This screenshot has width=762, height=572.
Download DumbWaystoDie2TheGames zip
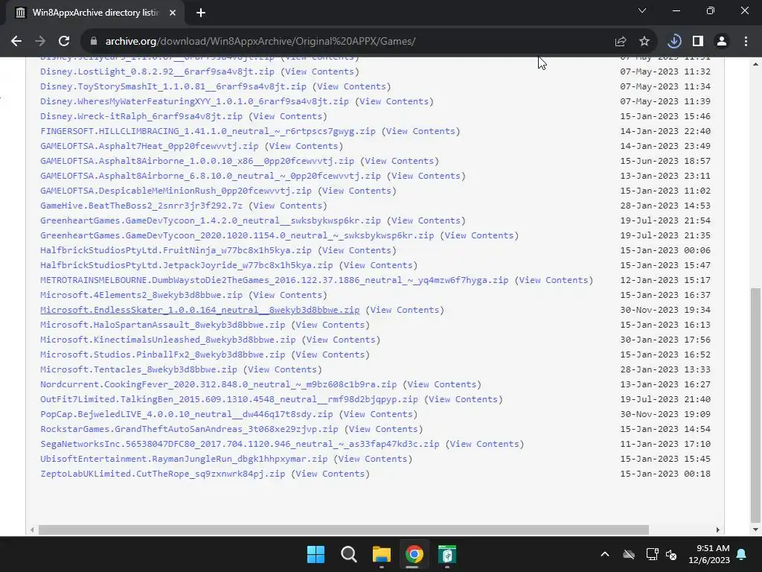pos(274,280)
